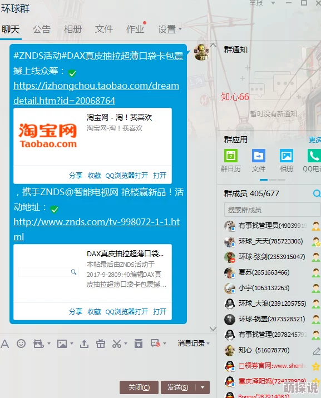Click the 知心66 red text

pyautogui.click(x=235, y=97)
